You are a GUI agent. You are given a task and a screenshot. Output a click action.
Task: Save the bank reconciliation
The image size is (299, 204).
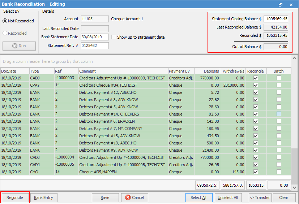pyautogui.click(x=105, y=198)
